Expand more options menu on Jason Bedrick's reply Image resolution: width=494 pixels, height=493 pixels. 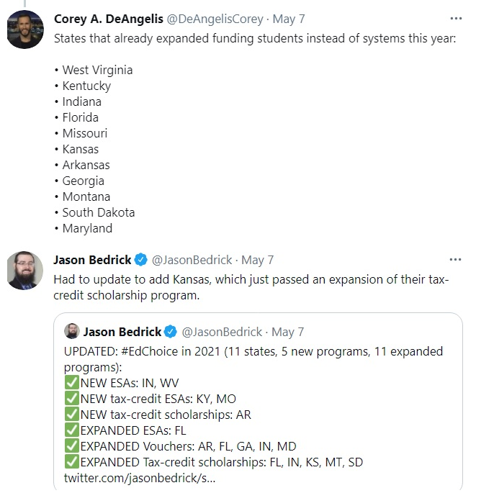pos(456,259)
